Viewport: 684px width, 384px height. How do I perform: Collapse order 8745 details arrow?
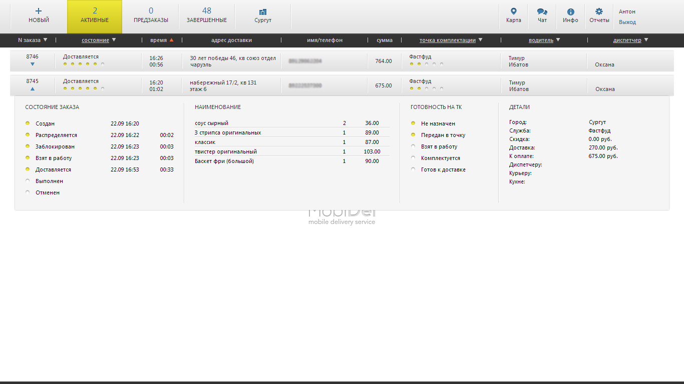33,88
